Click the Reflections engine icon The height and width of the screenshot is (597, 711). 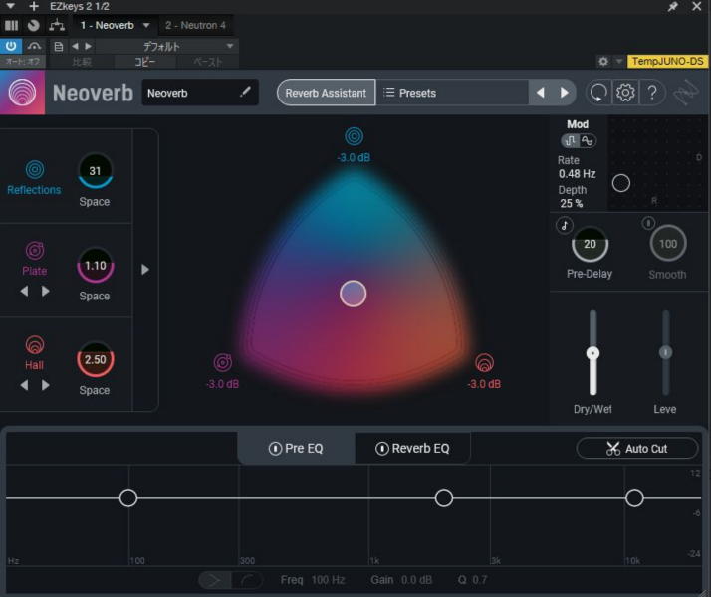coord(35,170)
